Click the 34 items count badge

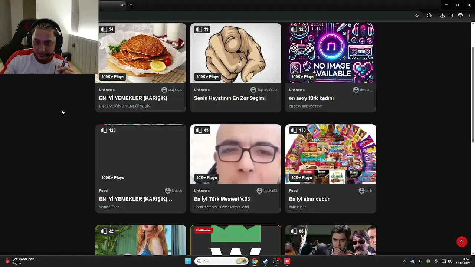(107, 29)
